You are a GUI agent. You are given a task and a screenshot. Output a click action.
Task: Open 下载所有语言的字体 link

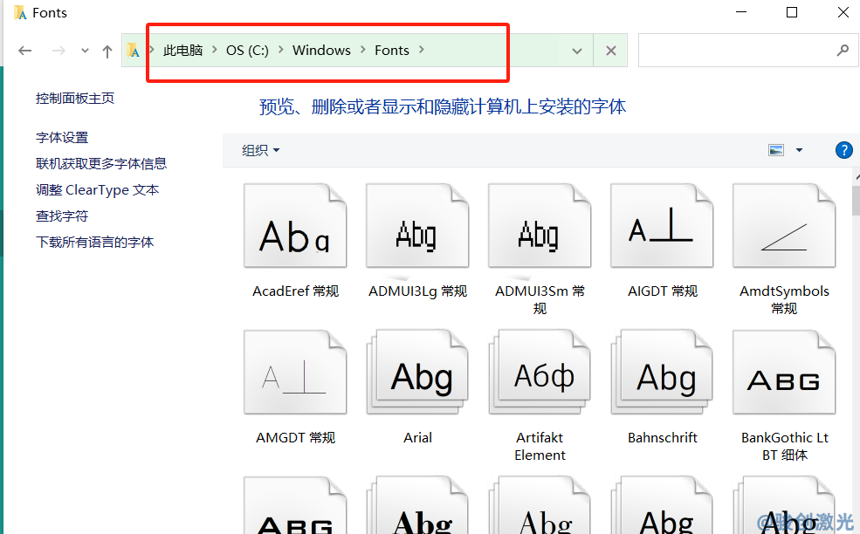[95, 243]
